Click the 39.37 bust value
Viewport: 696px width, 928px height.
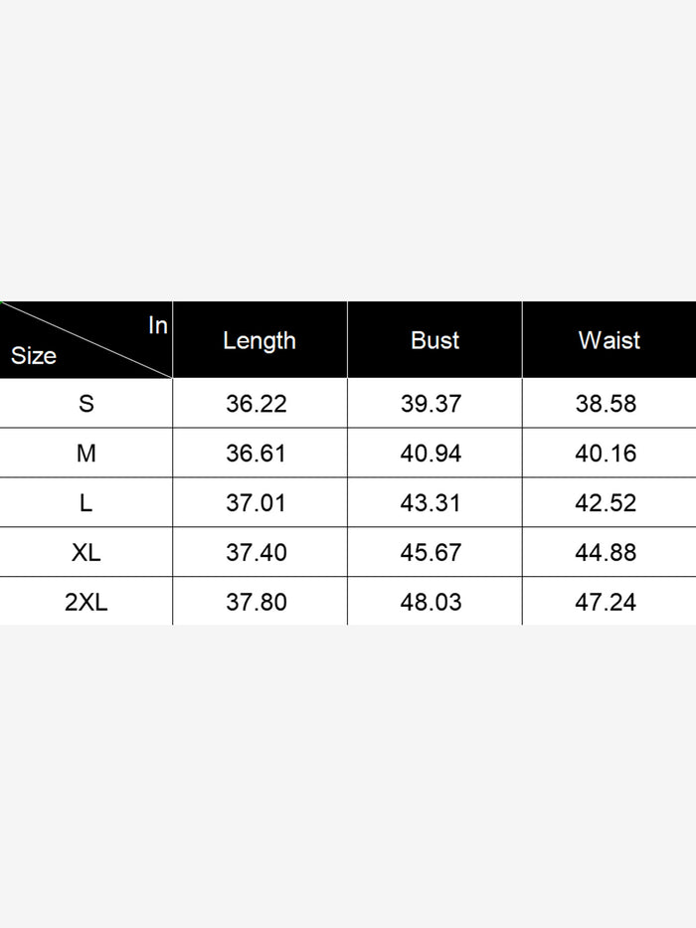[x=431, y=404]
